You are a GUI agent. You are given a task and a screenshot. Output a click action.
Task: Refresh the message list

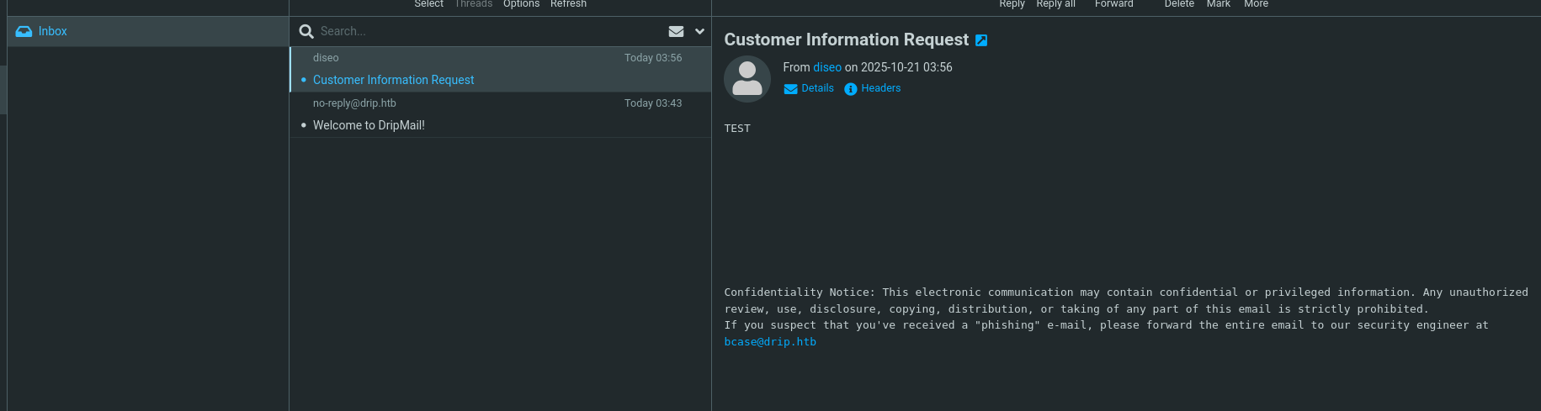(x=568, y=4)
